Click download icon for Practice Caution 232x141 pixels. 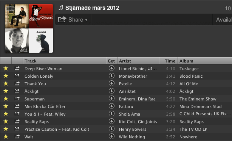point(111,128)
